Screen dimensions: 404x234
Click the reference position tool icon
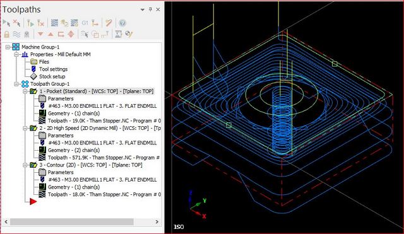105,34
